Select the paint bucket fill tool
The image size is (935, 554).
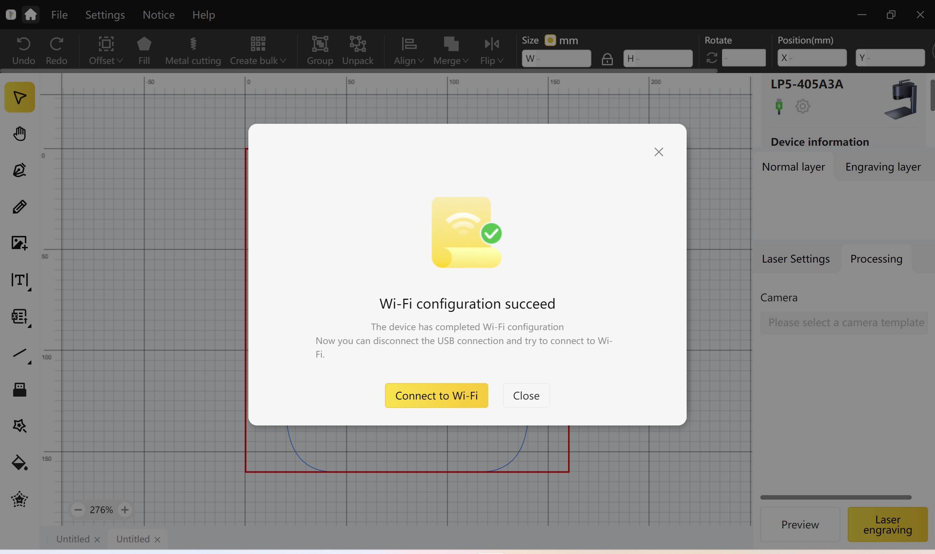pyautogui.click(x=19, y=463)
